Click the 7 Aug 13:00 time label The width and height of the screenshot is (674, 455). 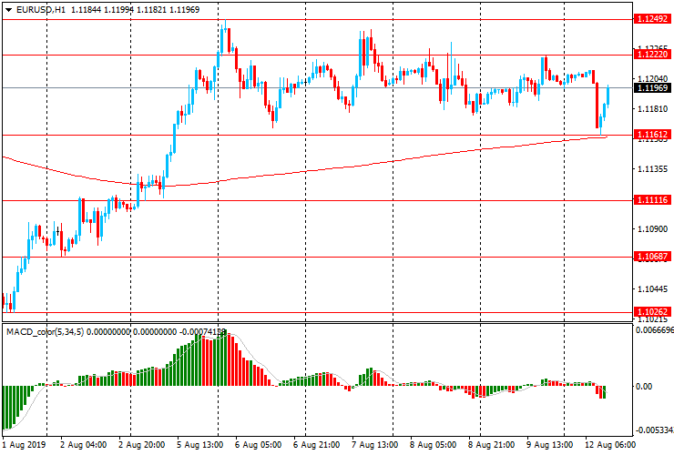[x=375, y=445]
